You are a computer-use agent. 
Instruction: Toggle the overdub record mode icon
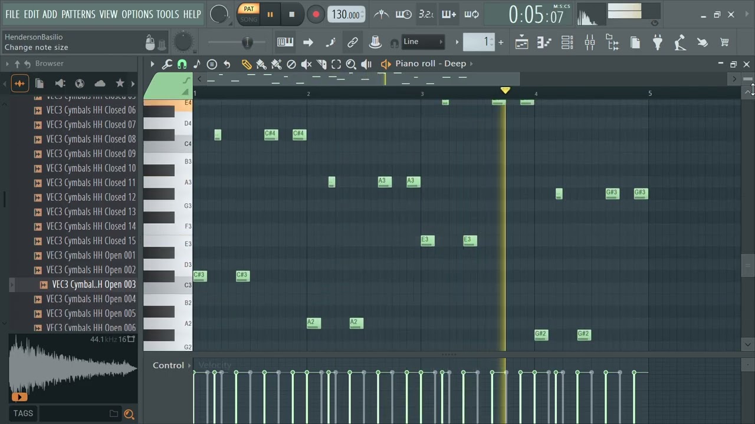point(449,14)
